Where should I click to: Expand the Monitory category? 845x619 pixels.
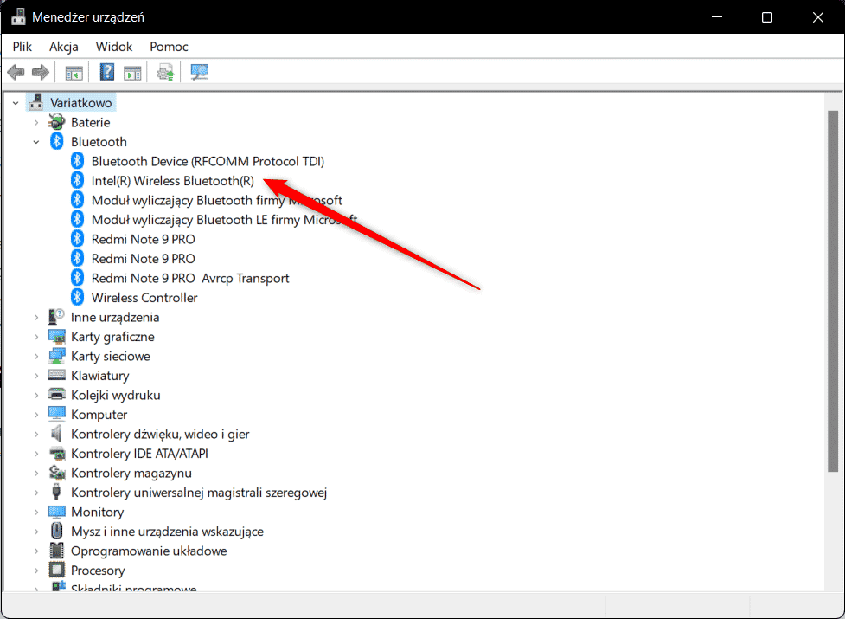point(36,512)
